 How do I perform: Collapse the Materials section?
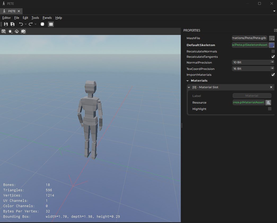pos(187,81)
